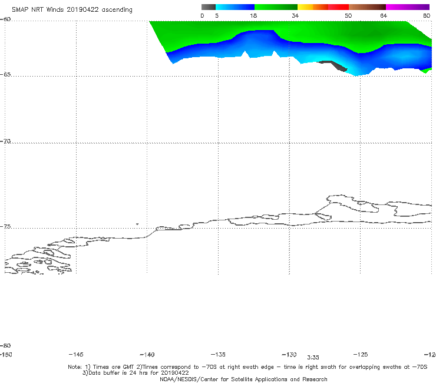This screenshot has width=436, height=383.
Task: Click the green segment of the color bar
Action: click(x=276, y=7)
